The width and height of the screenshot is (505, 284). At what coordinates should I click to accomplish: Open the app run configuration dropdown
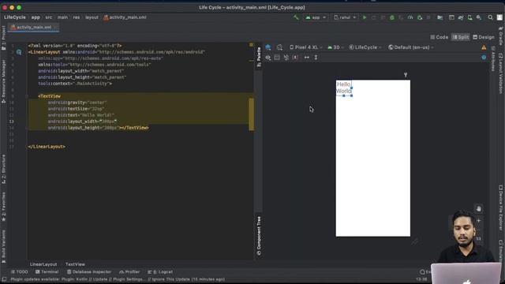[x=316, y=17]
